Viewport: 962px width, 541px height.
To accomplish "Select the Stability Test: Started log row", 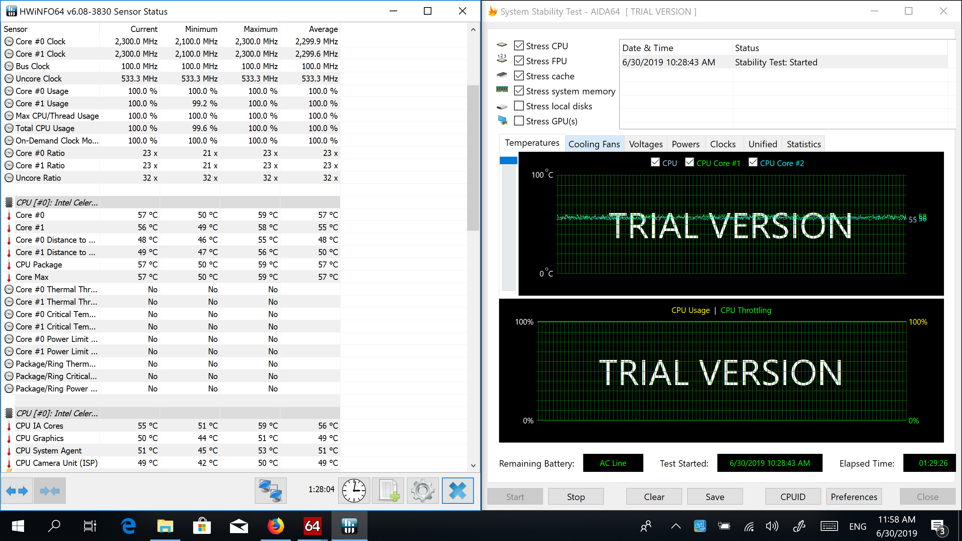I will (x=785, y=62).
